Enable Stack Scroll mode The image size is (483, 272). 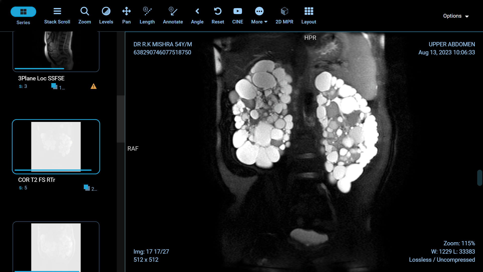point(57,15)
